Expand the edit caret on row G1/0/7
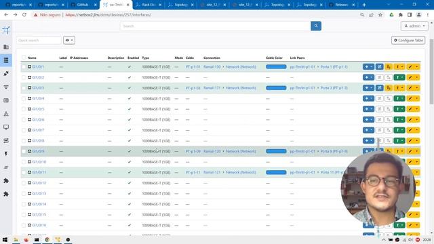This screenshot has width=434, height=244. pos(417,130)
